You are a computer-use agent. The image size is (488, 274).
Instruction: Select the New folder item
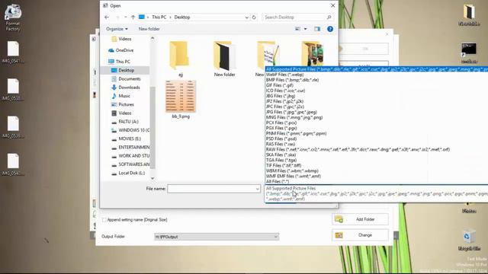pyautogui.click(x=224, y=59)
